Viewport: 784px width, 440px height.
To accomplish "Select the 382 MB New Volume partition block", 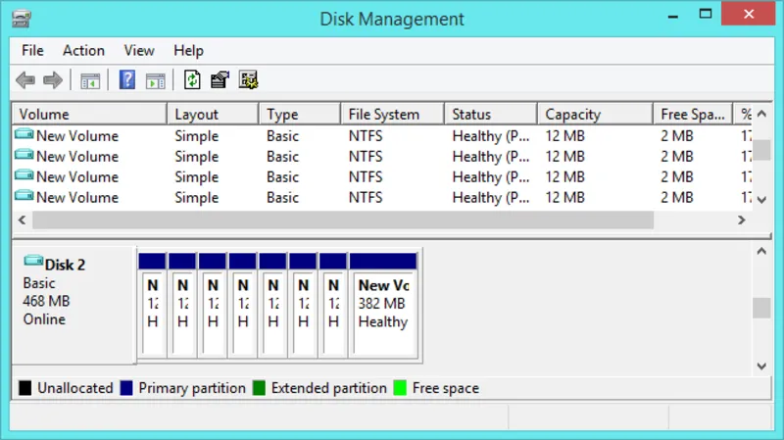I will 383,304.
